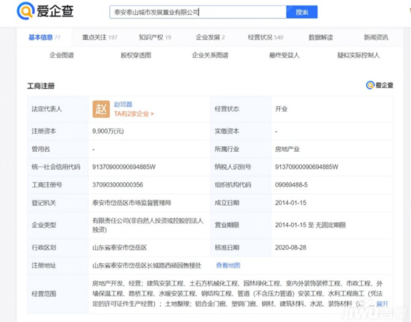
Task: Click 查看地图 link for registered address
Action: [x=228, y=265]
